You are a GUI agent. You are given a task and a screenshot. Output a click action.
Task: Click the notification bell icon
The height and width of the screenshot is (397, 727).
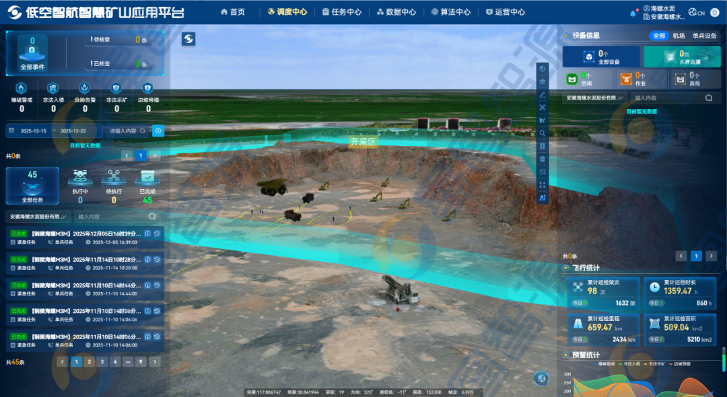[633, 13]
